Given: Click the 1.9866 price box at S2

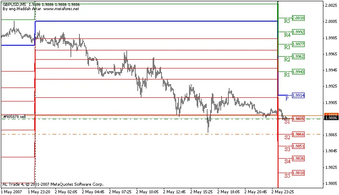Looking at the screenshot, I should [x=298, y=134].
